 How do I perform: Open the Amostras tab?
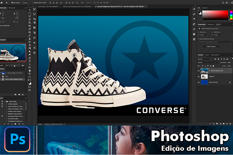(x=205, y=8)
